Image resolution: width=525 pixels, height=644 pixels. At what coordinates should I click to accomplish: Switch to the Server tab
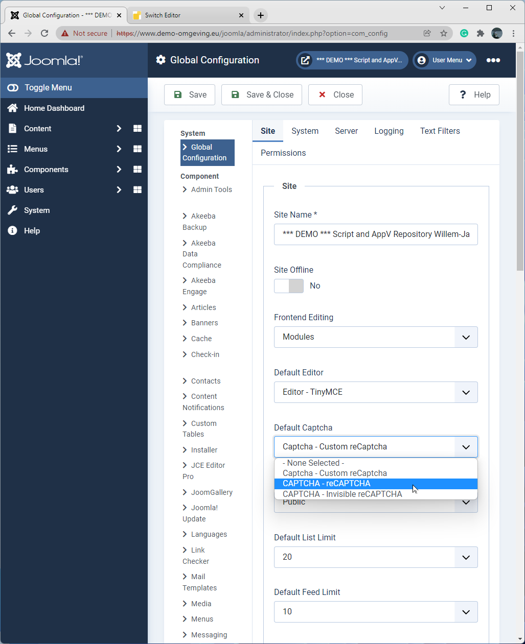tap(346, 131)
